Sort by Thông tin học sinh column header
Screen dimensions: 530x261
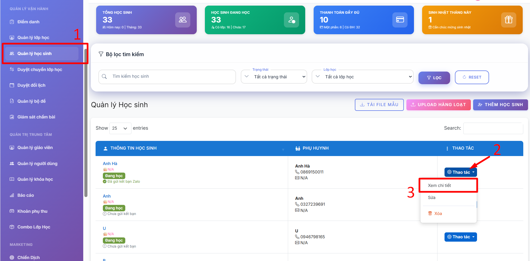(x=133, y=148)
